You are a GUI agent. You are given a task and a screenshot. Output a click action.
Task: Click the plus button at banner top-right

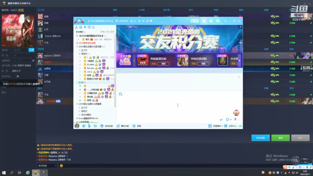click(x=241, y=27)
